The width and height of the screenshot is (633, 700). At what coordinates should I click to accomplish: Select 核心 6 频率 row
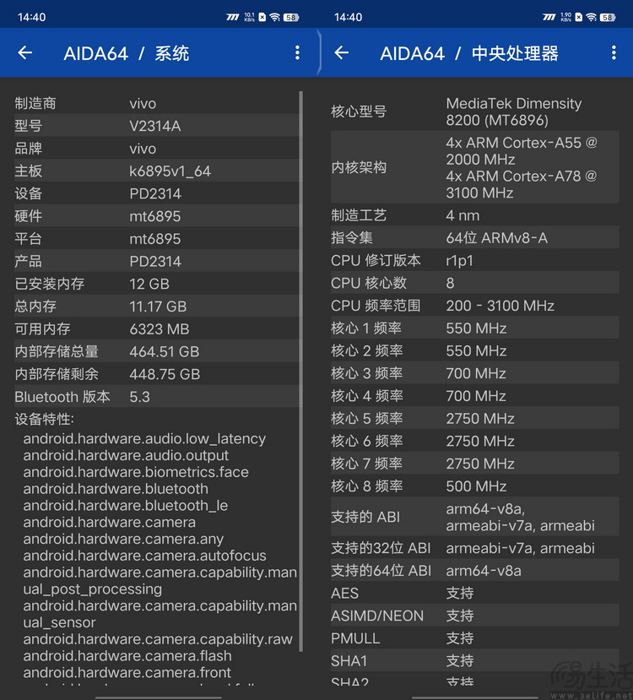475,441
